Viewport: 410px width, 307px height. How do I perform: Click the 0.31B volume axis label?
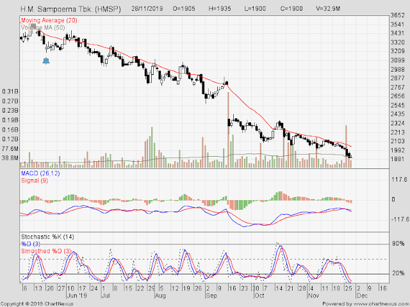[x=10, y=91]
